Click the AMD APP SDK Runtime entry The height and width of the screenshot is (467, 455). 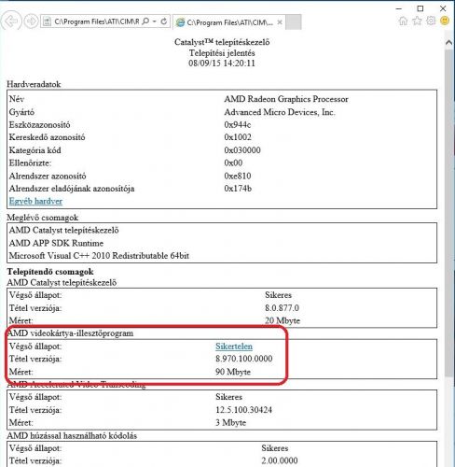(56, 243)
